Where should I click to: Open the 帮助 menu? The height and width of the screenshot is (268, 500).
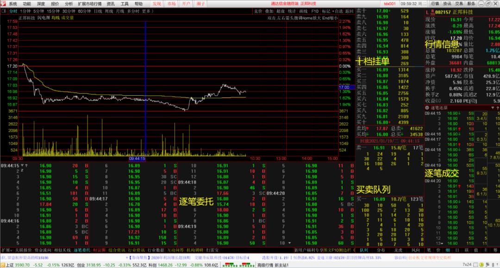138,4
